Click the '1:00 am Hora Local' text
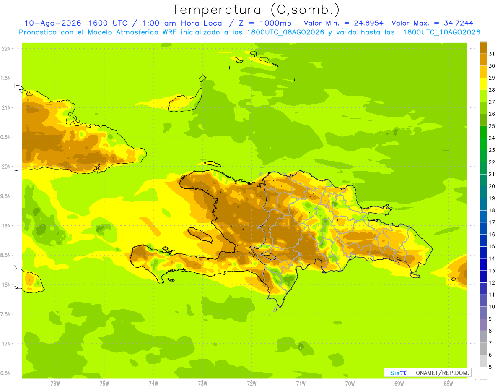Image resolution: width=503 pixels, height=389 pixels. click(x=182, y=23)
